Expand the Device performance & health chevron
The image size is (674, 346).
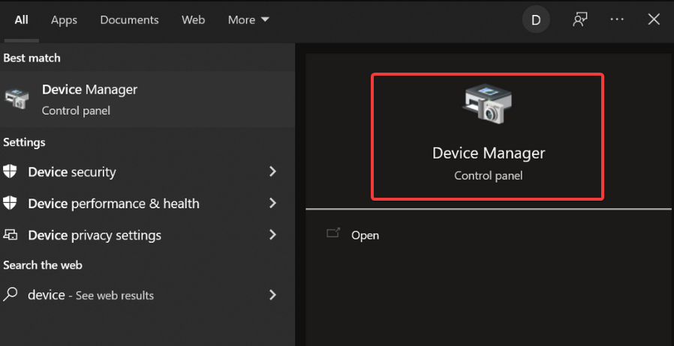(272, 203)
